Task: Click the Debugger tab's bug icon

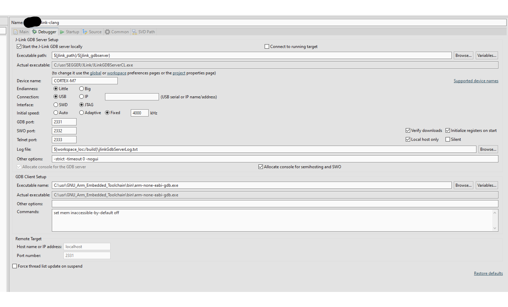Action: click(x=34, y=31)
